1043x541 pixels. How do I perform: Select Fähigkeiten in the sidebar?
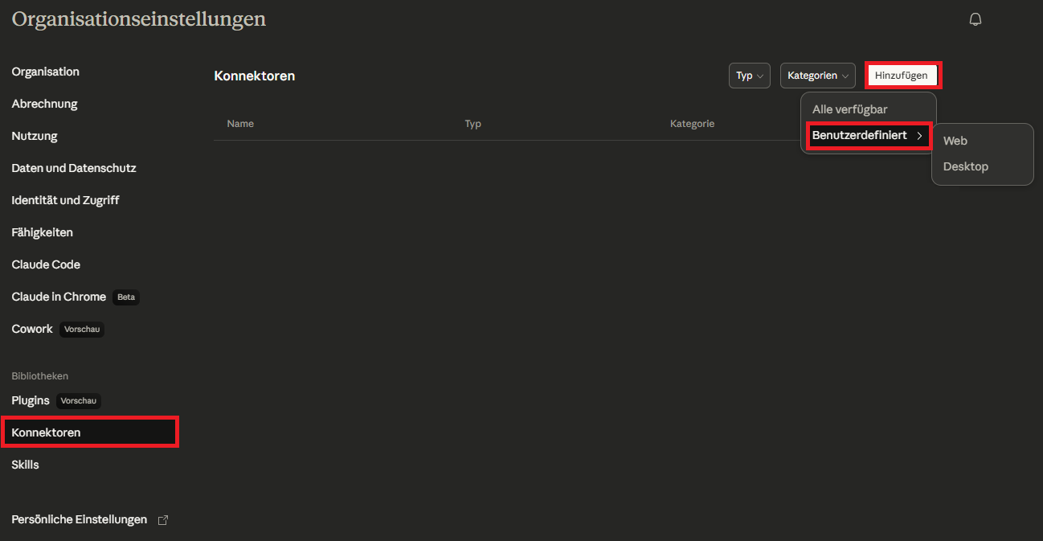pyautogui.click(x=42, y=232)
